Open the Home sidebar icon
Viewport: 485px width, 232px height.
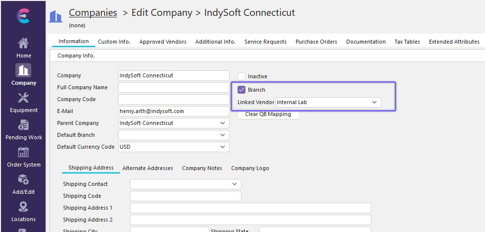click(23, 43)
